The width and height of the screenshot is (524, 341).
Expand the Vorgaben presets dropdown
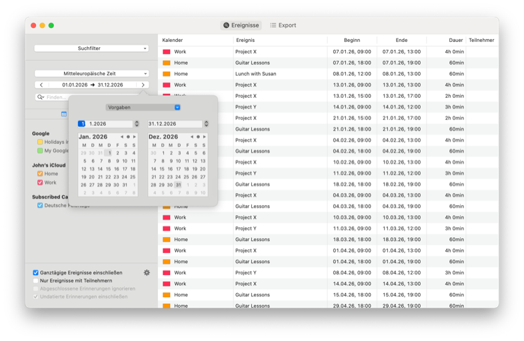(143, 107)
